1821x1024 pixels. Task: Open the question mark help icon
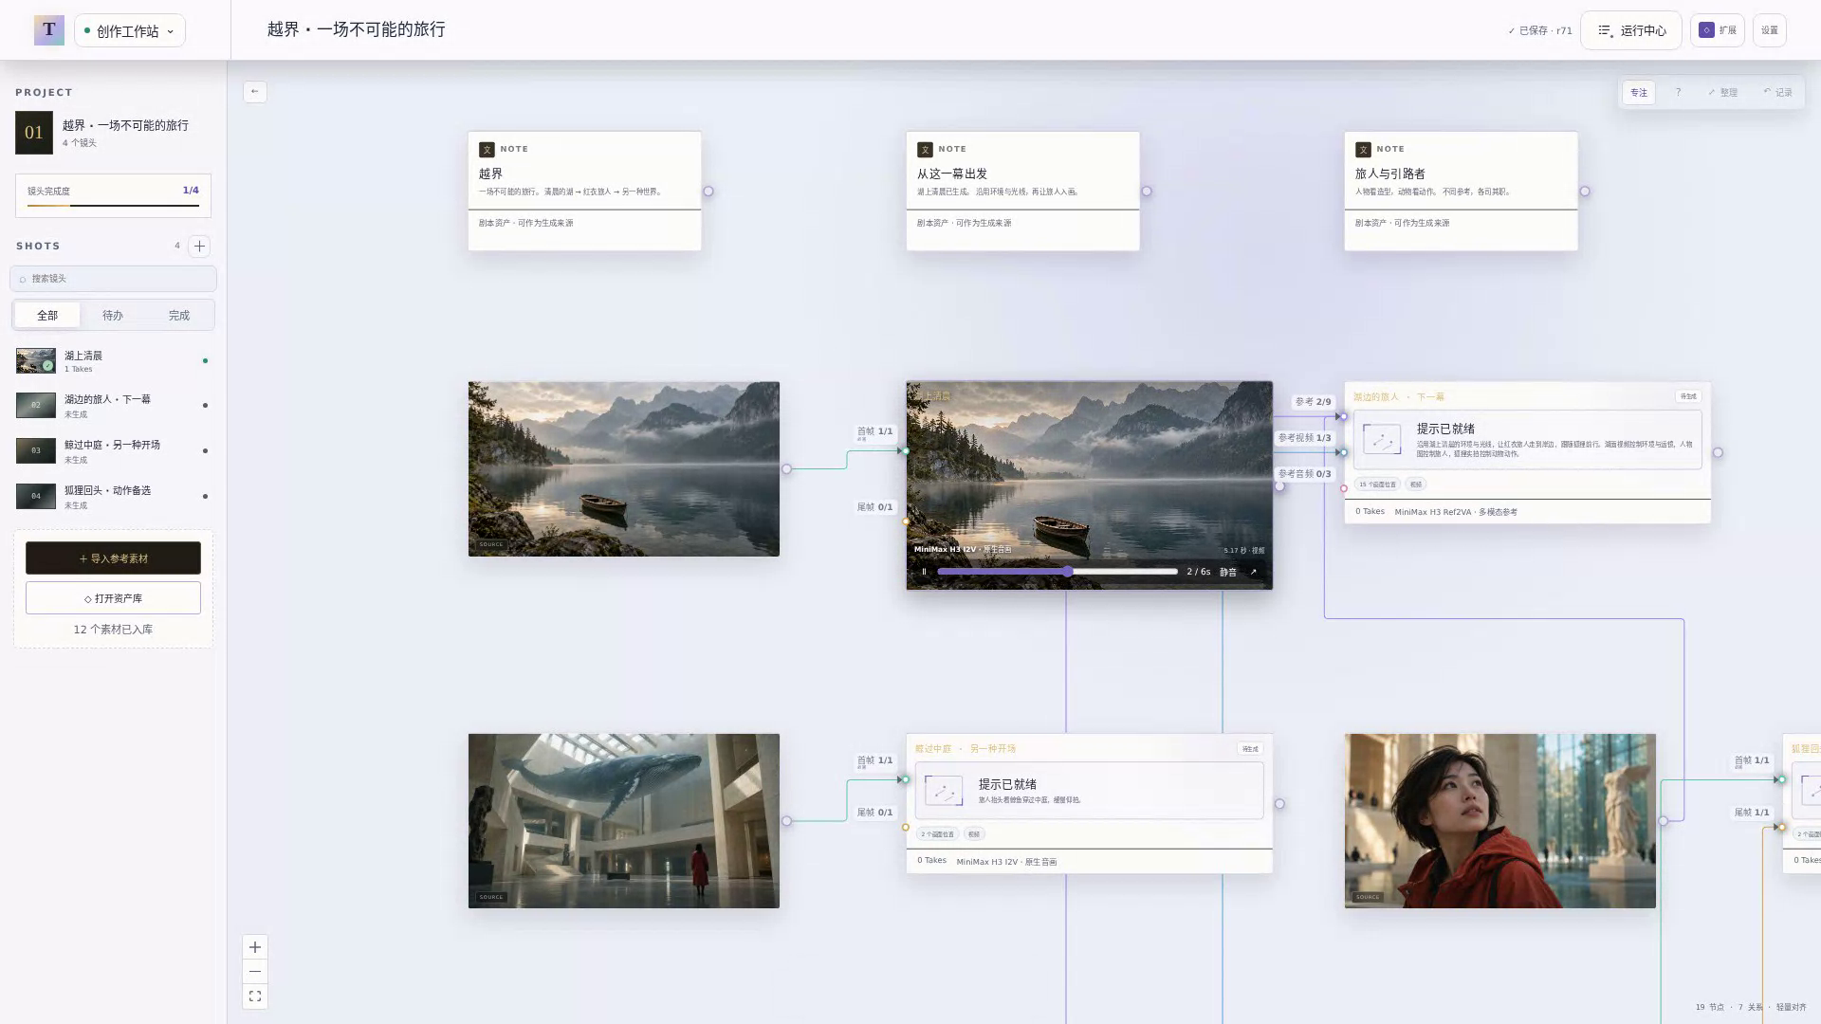tap(1678, 93)
